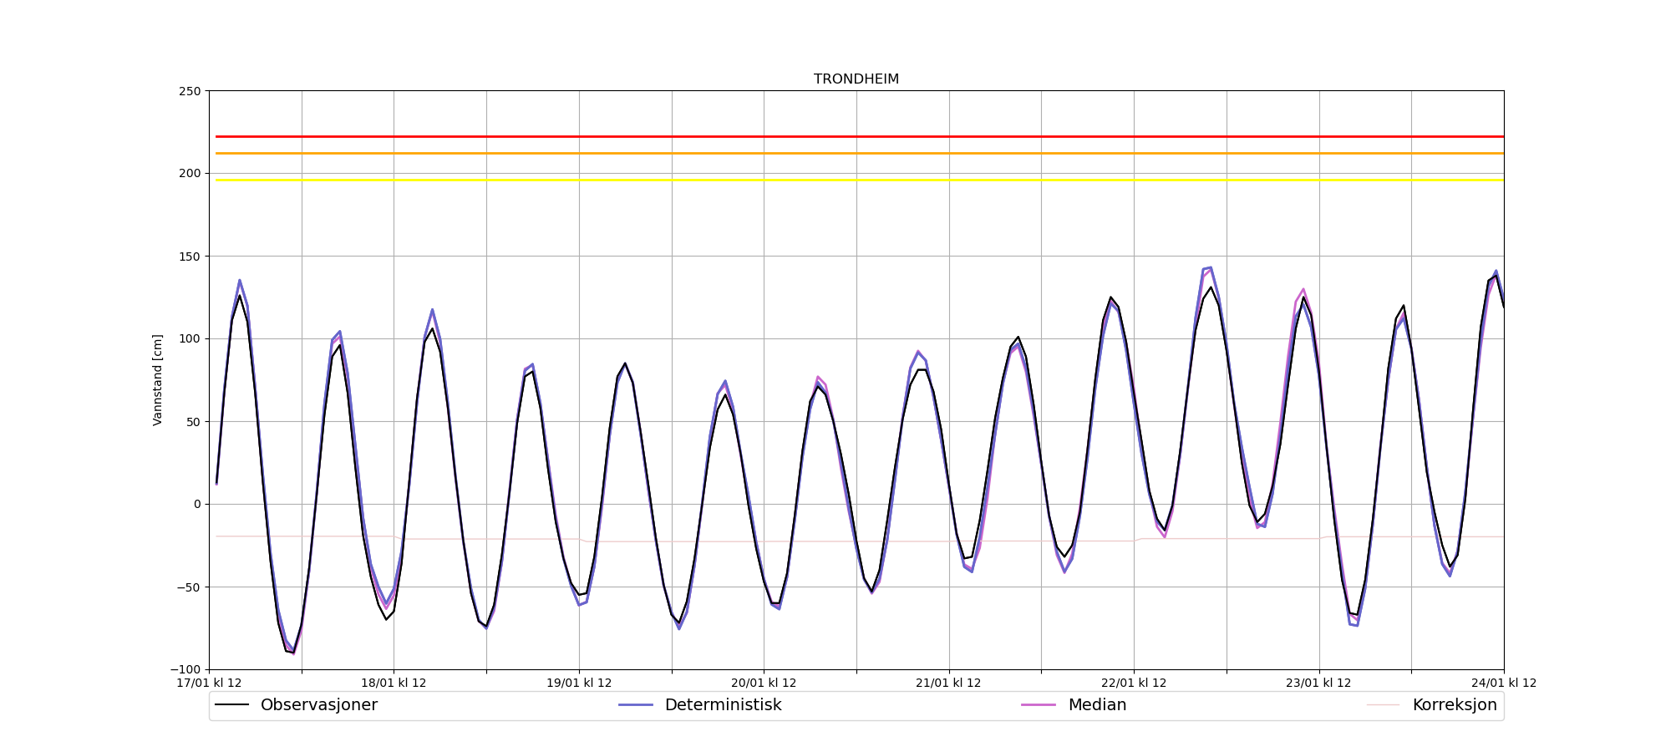The height and width of the screenshot is (752, 1671).
Task: Click the Deterministisk legend label
Action: (x=723, y=705)
